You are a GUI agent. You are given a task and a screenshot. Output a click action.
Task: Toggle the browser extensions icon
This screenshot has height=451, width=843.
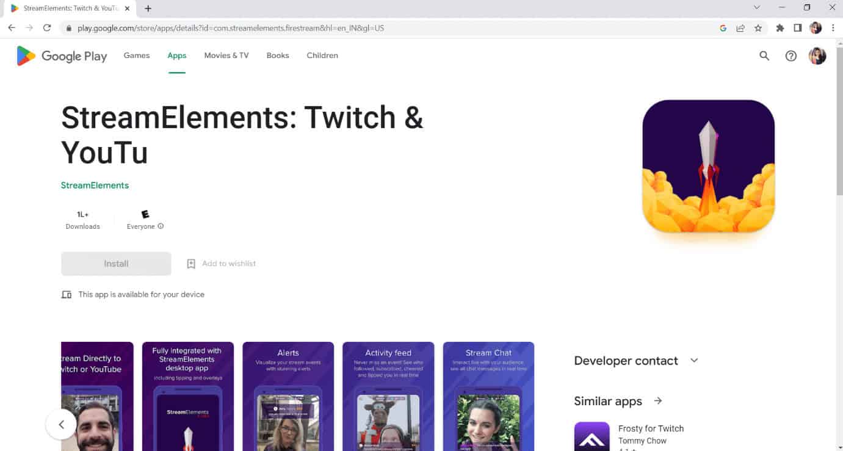pyautogui.click(x=781, y=28)
